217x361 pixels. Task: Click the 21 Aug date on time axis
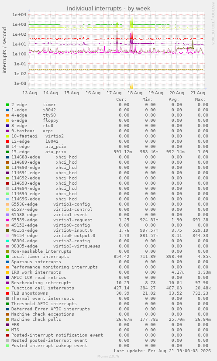pyautogui.click(x=198, y=93)
